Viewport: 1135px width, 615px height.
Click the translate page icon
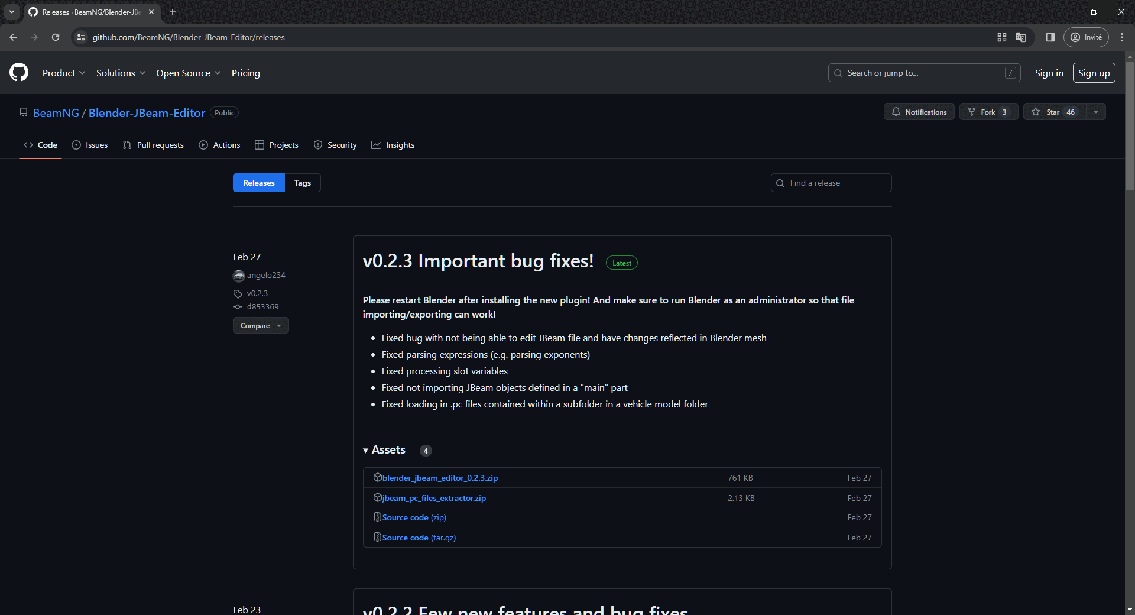(1021, 37)
